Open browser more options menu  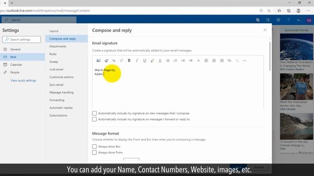click(309, 11)
